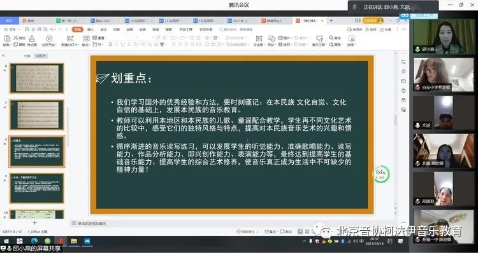478x253 pixels.
Task: Toggle Strikethrough formatting icon
Action: [x=129, y=44]
